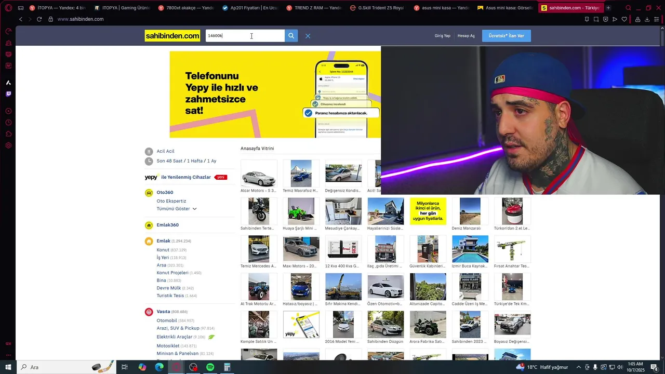
Task: Open the Otomobil category
Action: click(167, 320)
